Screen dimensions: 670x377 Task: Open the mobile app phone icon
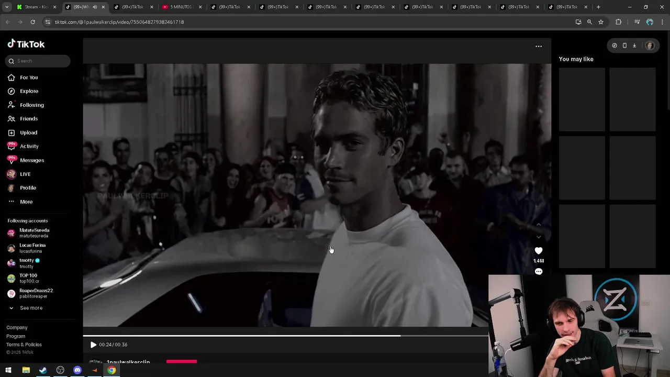tap(624, 46)
